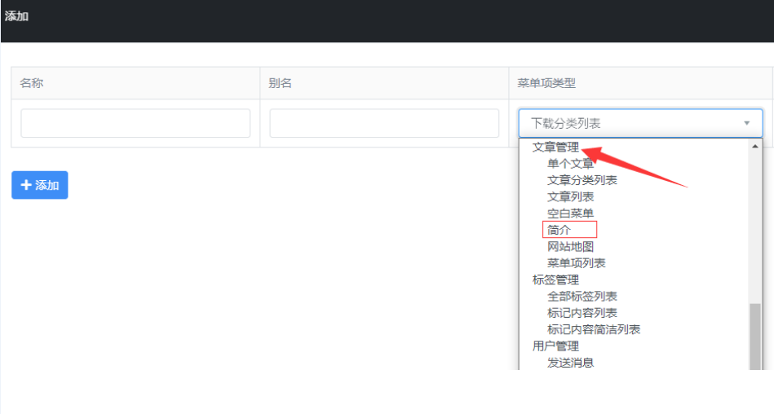The image size is (774, 414).
Task: Select 单个文章 from the list
Action: [570, 164]
